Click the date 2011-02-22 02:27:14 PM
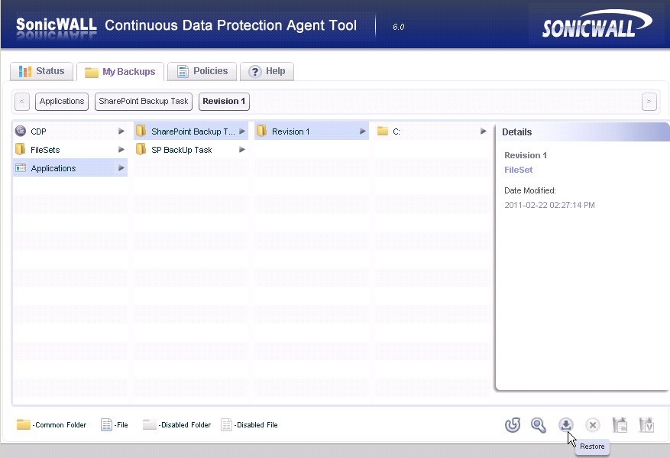 pyautogui.click(x=549, y=205)
